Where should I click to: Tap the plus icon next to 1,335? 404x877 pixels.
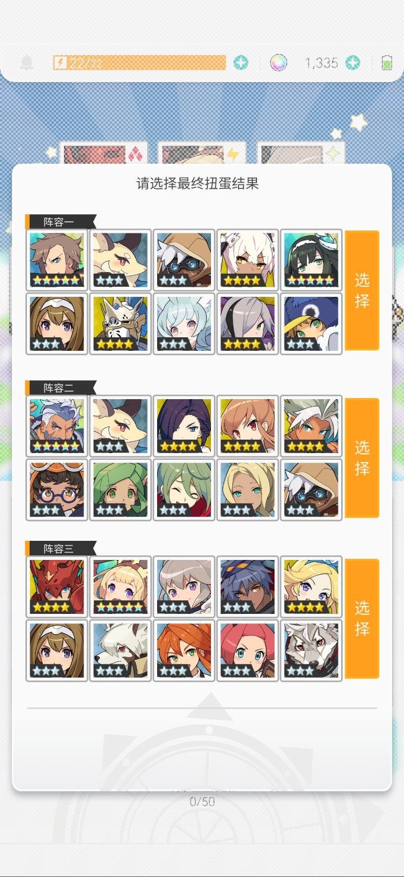pos(353,62)
